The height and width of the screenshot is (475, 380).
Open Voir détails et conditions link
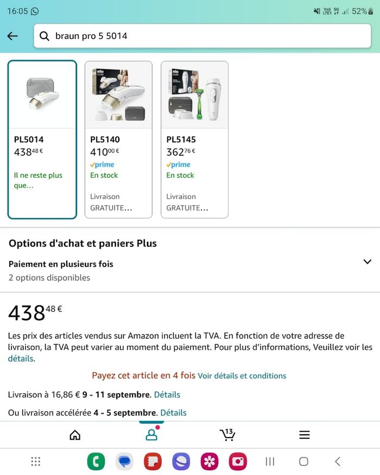[x=242, y=376]
